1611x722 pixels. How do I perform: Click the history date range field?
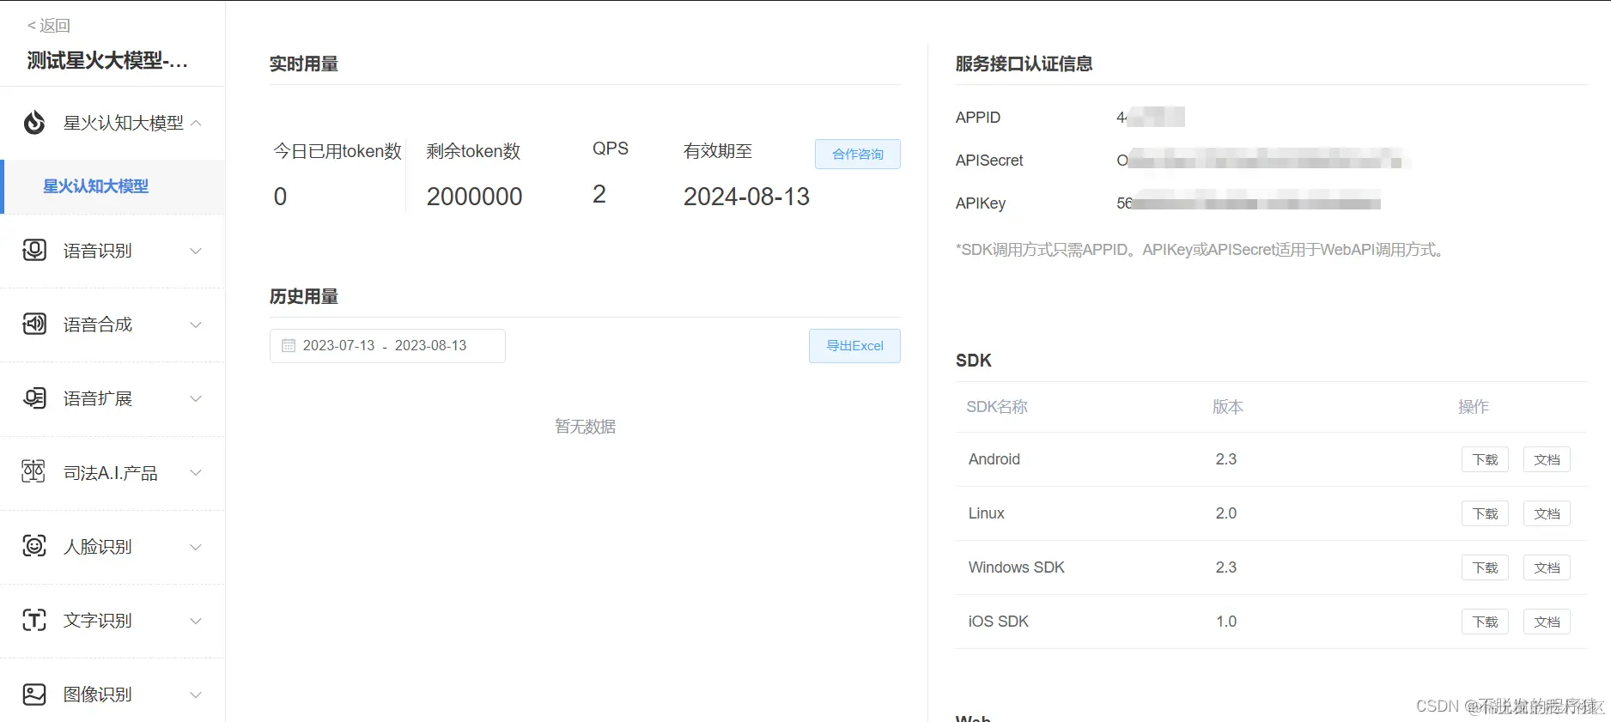387,346
